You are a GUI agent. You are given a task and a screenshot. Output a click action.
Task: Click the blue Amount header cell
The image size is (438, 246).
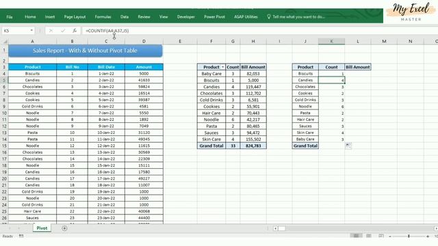pyautogui.click(x=144, y=67)
